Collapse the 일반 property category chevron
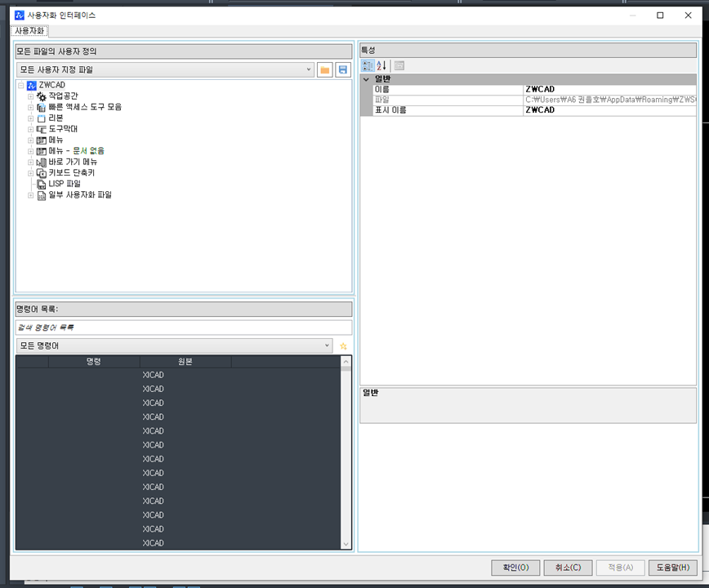The width and height of the screenshot is (709, 588). tap(366, 79)
